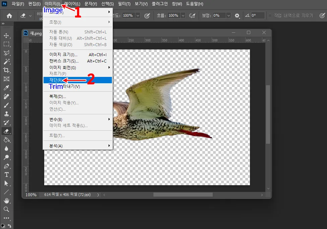Select the Magic Wand tool
The image size is (327, 229).
pos(6,62)
